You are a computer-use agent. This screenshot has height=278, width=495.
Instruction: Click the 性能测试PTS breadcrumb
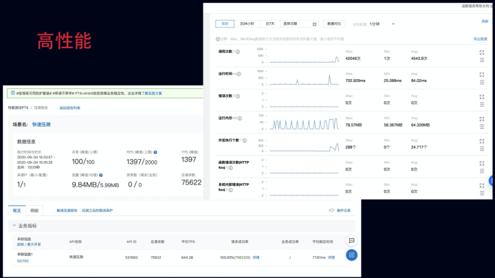(18, 108)
